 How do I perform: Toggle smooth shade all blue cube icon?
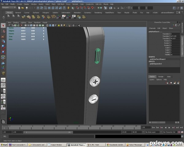pyautogui.click(x=50, y=25)
